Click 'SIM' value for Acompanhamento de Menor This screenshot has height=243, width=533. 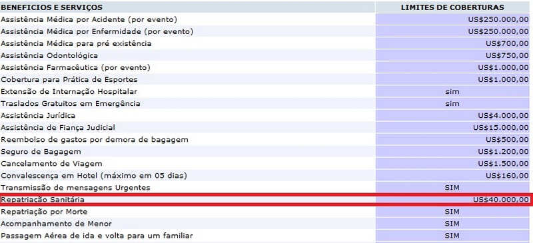452,224
